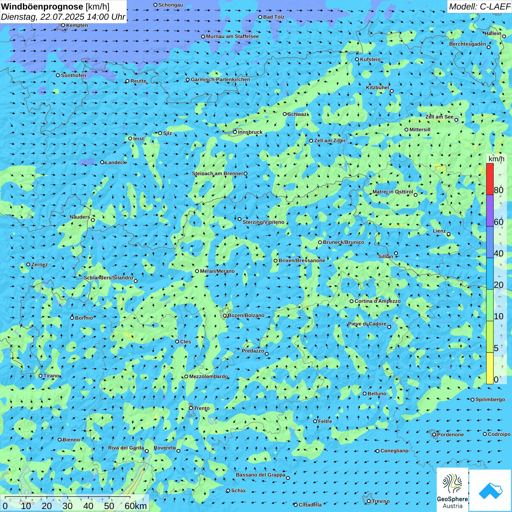Screen dimensions: 512x512
Task: Click the Riva del Garda label
Action: tap(126, 448)
